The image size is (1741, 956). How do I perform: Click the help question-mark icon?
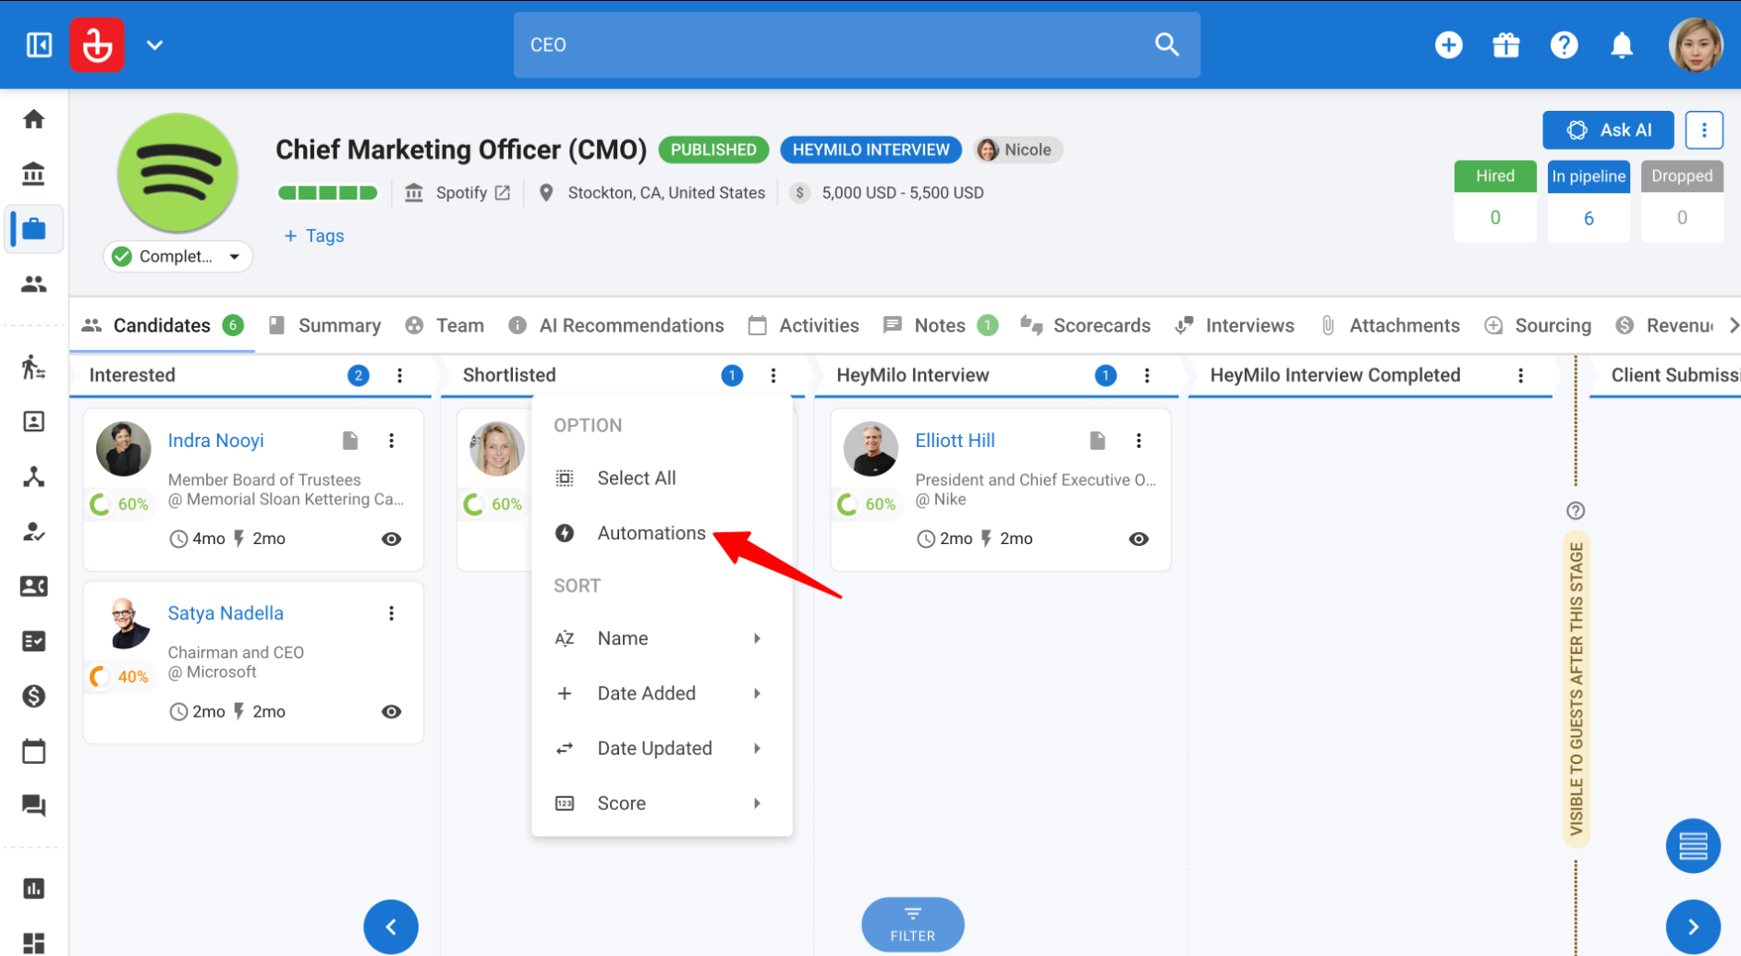point(1564,44)
